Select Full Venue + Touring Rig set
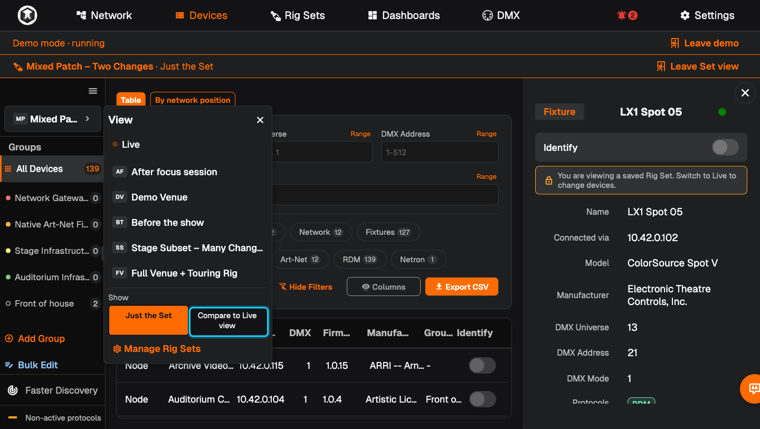This screenshot has width=760, height=429. click(x=188, y=273)
